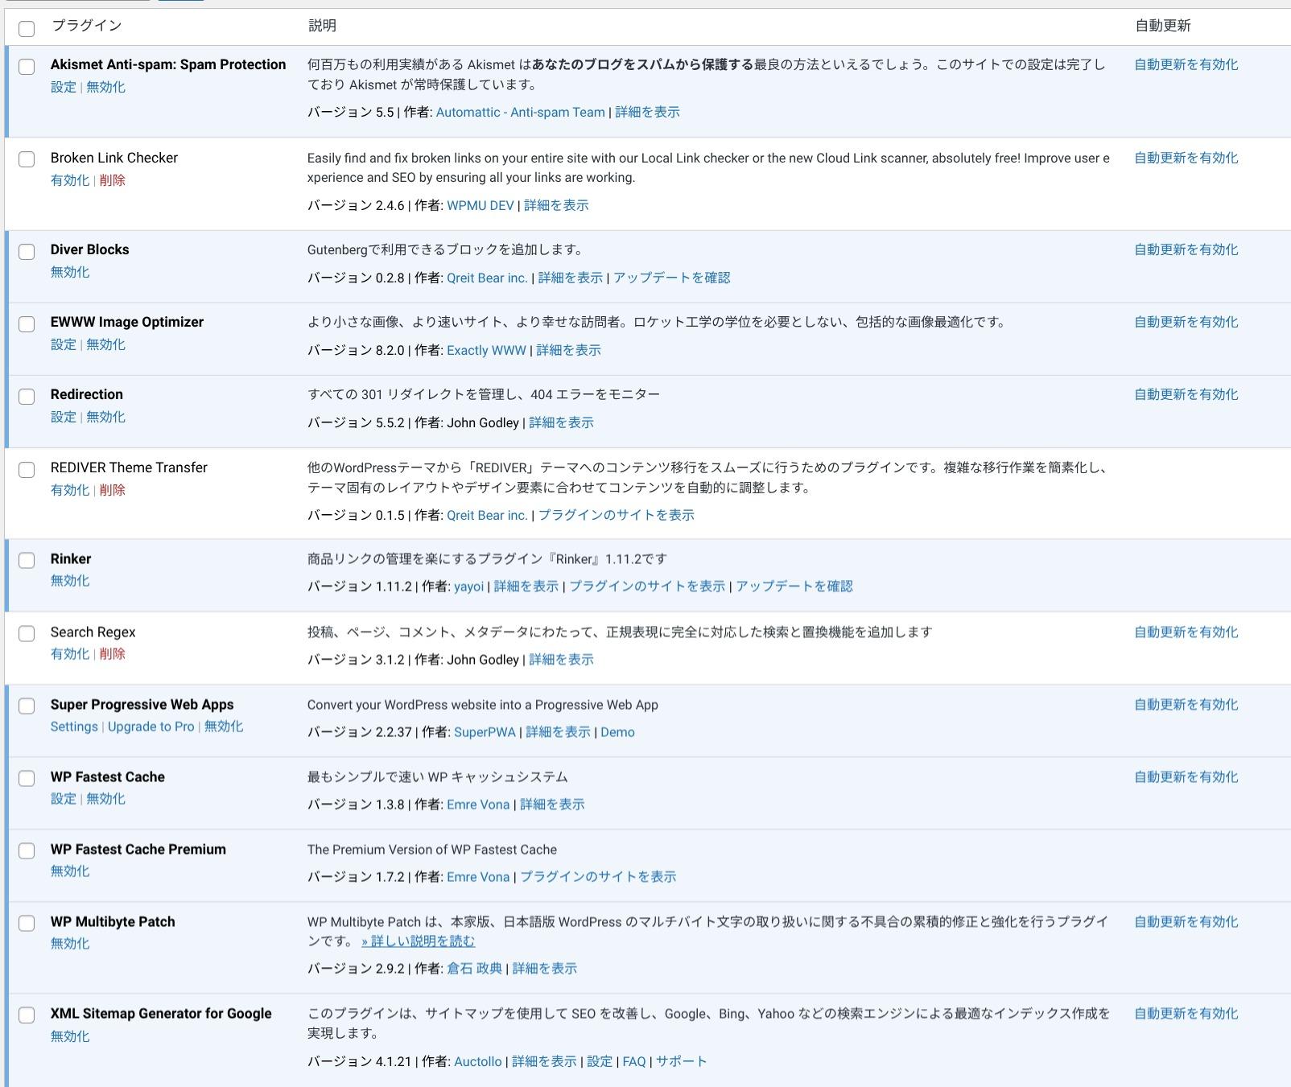Screen dimensions: 1291x1087
Task: Enable auto-updates for Diver Blocks
Action: [1186, 250]
